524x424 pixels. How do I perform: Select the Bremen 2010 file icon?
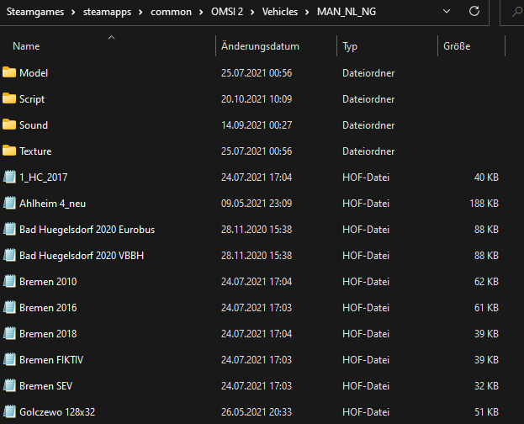[x=9, y=281]
